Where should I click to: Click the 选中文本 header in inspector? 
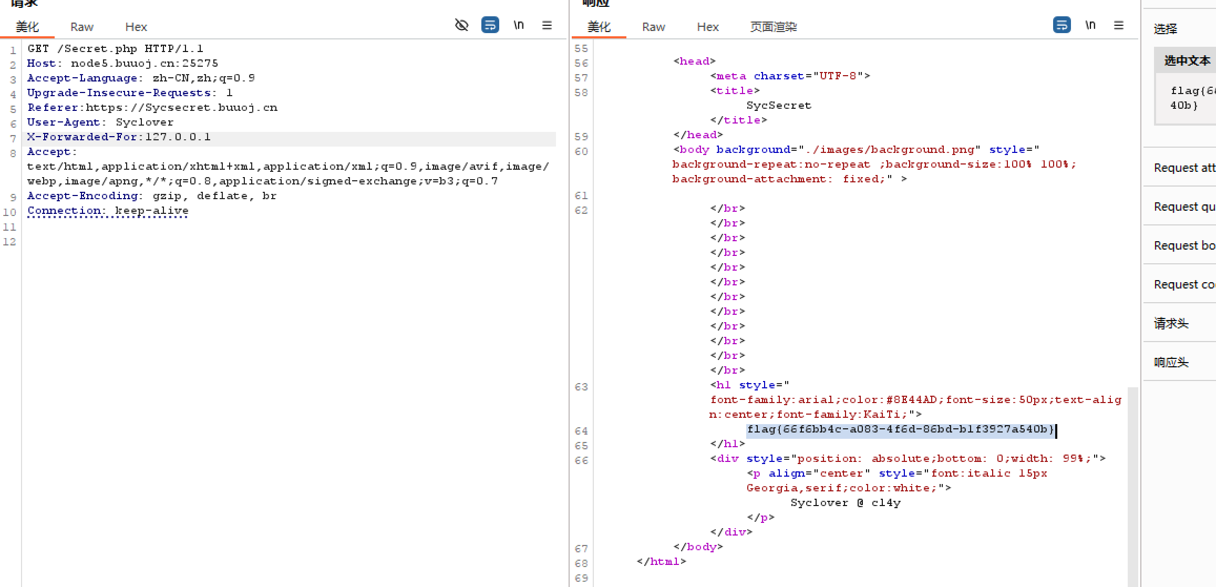1187,60
